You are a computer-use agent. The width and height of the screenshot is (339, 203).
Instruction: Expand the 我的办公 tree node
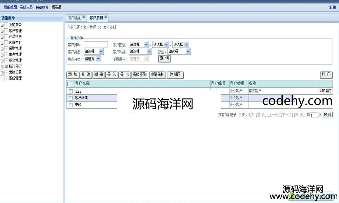click(2, 25)
